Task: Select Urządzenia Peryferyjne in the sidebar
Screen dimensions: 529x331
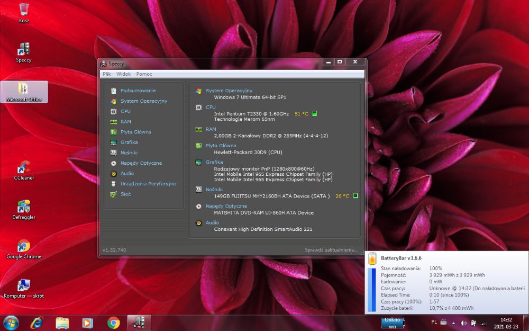Action: [148, 184]
